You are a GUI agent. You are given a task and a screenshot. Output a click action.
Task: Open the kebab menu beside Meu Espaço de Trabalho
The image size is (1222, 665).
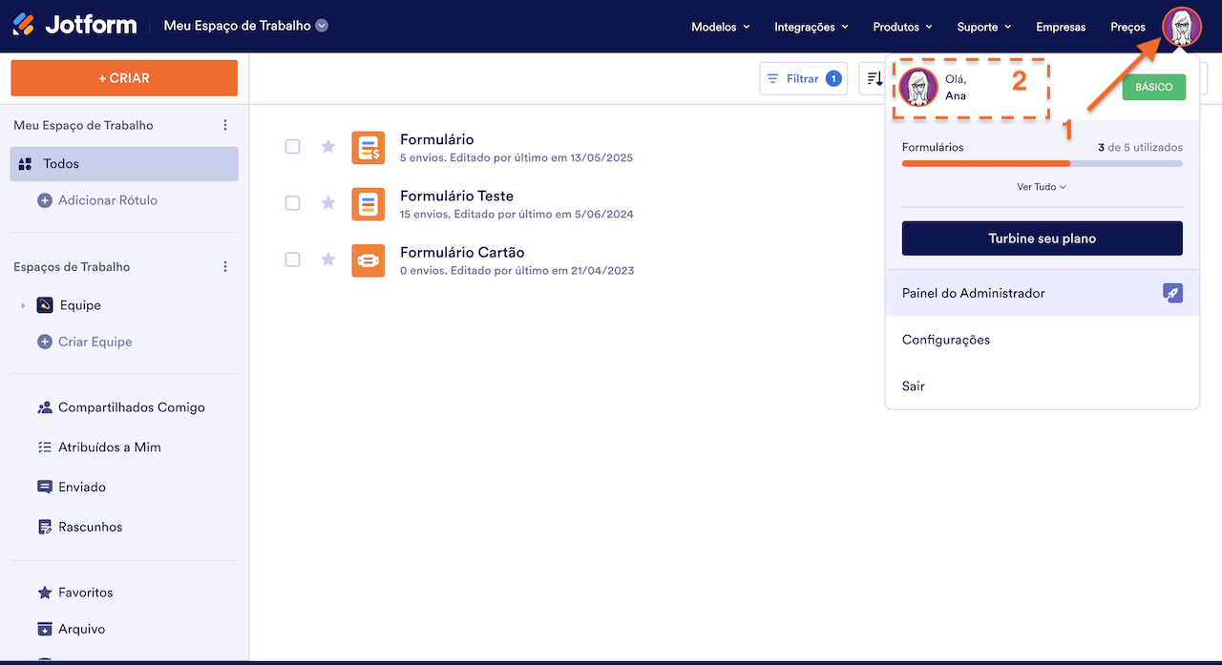point(225,124)
